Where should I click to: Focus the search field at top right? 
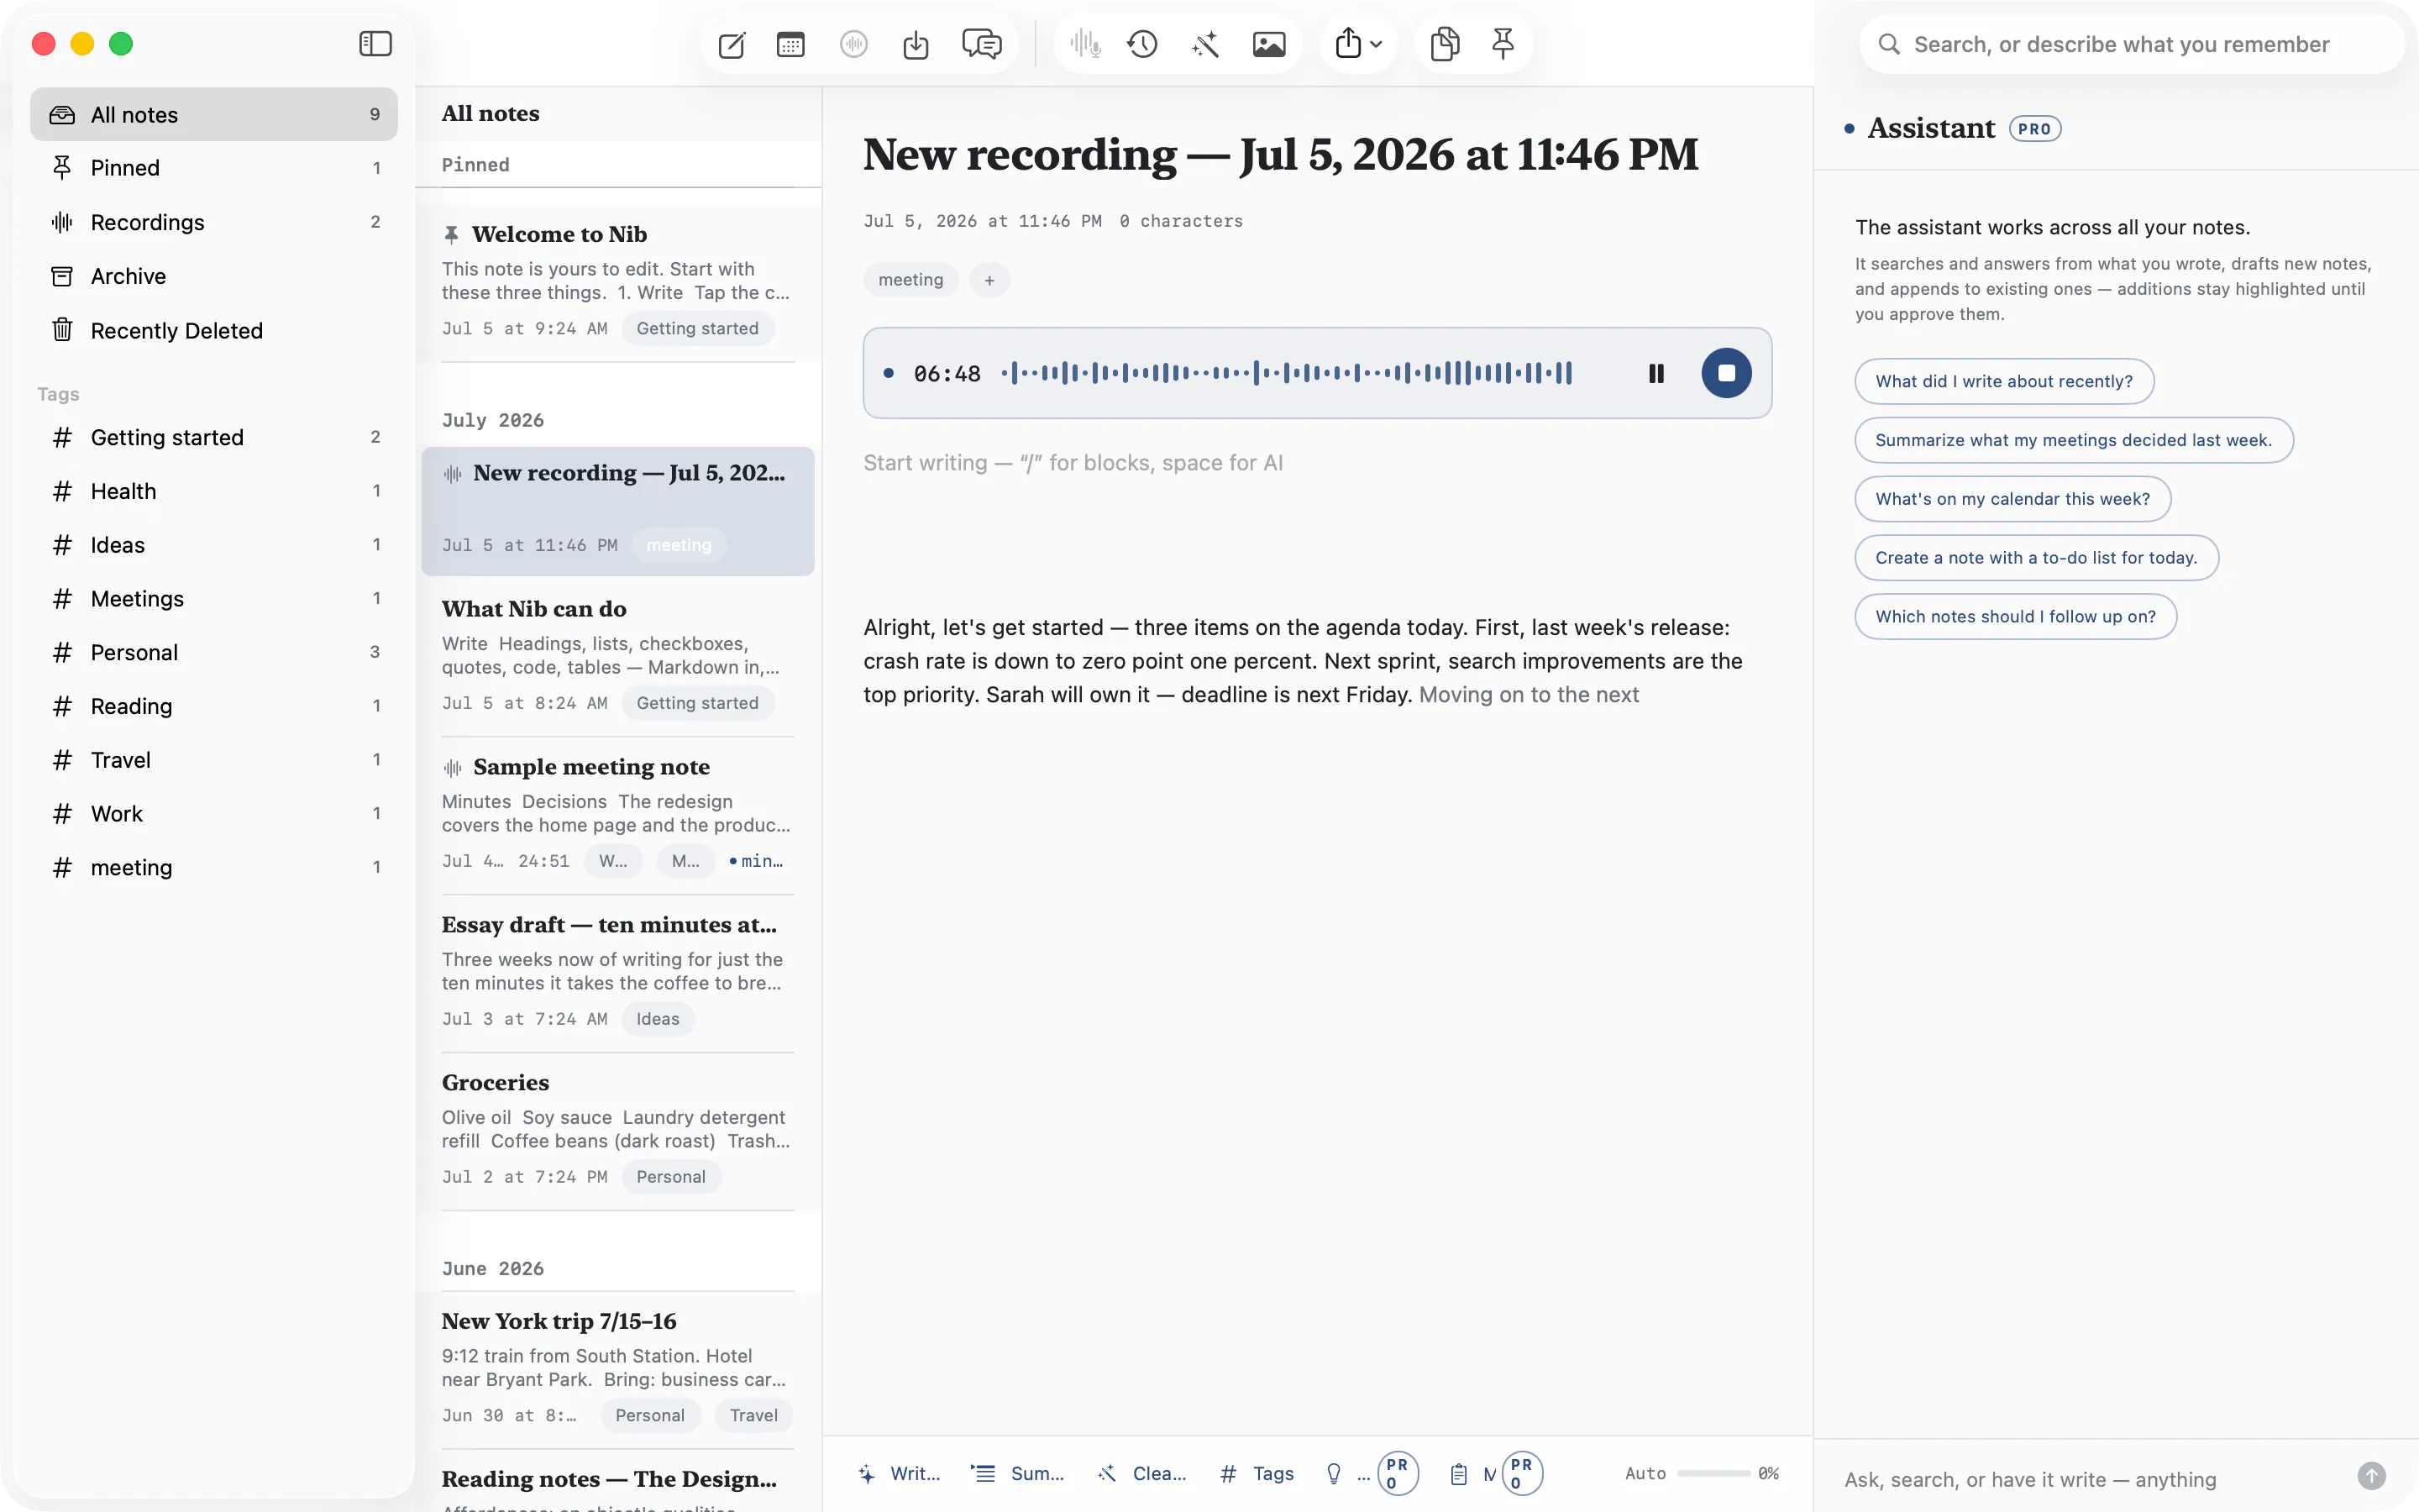pyautogui.click(x=2131, y=45)
